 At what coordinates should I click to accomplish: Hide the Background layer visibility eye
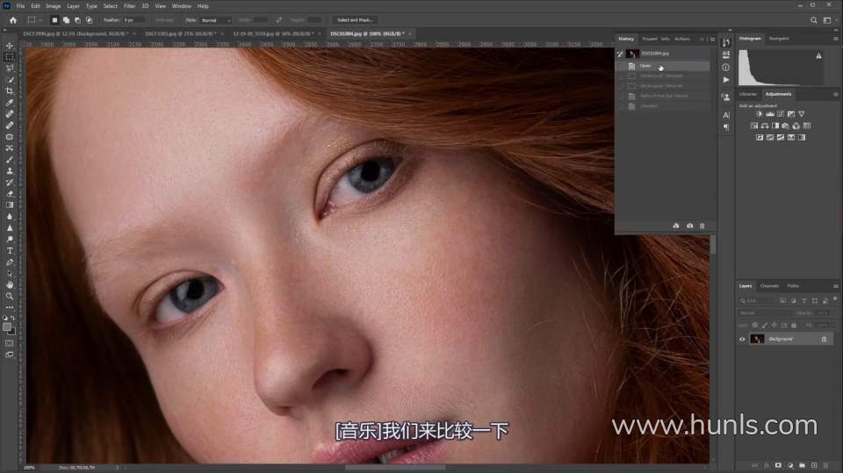(742, 339)
